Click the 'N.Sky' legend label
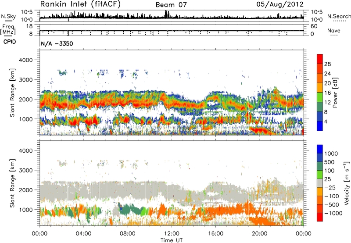 (x=8, y=16)
